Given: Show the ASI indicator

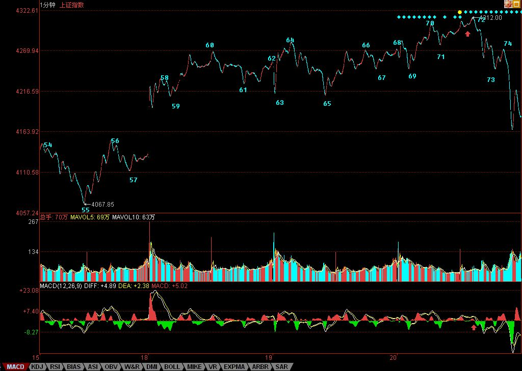Looking at the screenshot, I should coord(93,366).
